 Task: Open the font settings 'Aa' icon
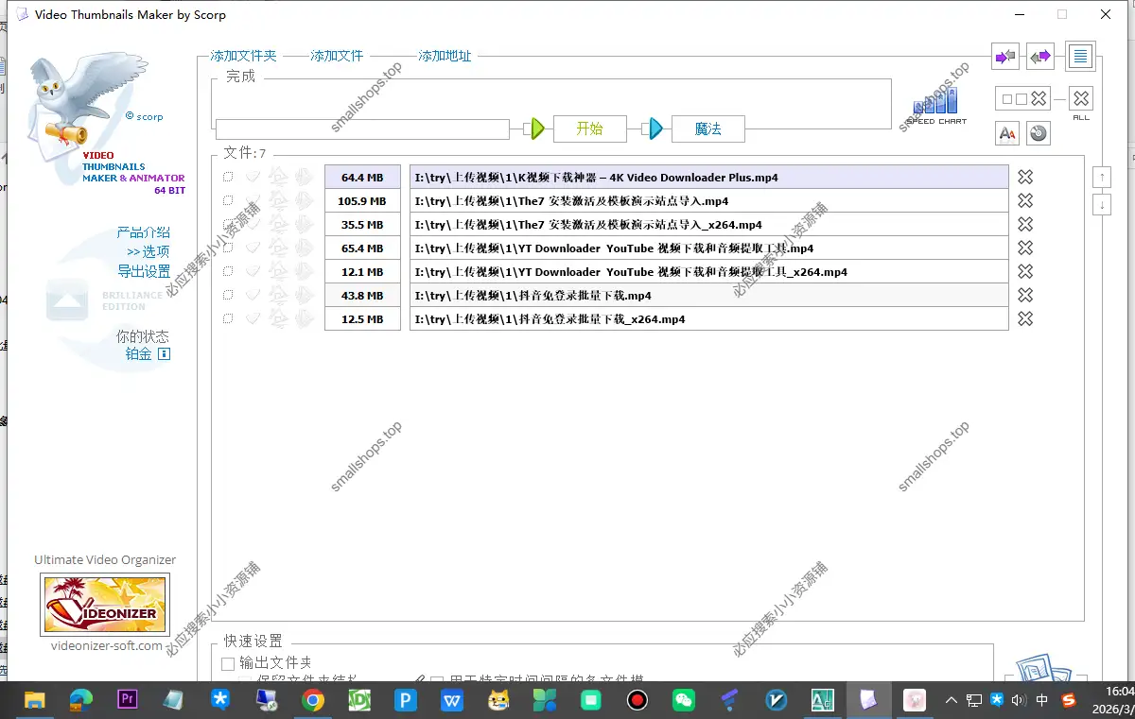pos(1006,133)
